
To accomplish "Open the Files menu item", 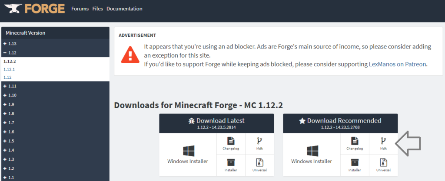I will click(98, 9).
